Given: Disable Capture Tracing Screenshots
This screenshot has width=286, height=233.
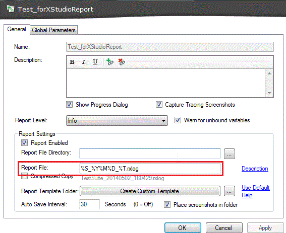Looking at the screenshot, I should pyautogui.click(x=159, y=105).
